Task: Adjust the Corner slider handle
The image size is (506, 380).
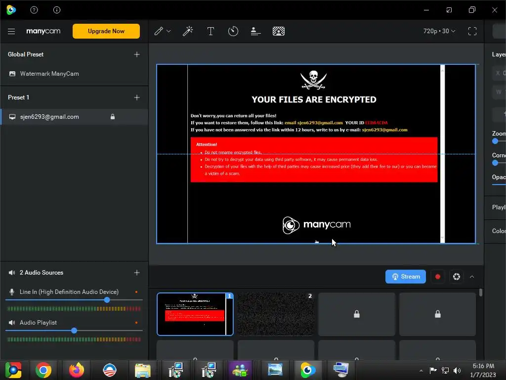Action: pyautogui.click(x=495, y=163)
